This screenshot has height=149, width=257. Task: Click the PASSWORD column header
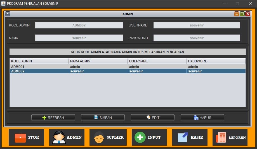[216, 61]
